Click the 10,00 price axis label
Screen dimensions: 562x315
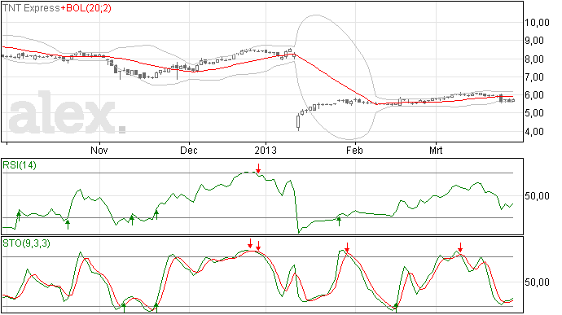click(x=537, y=23)
